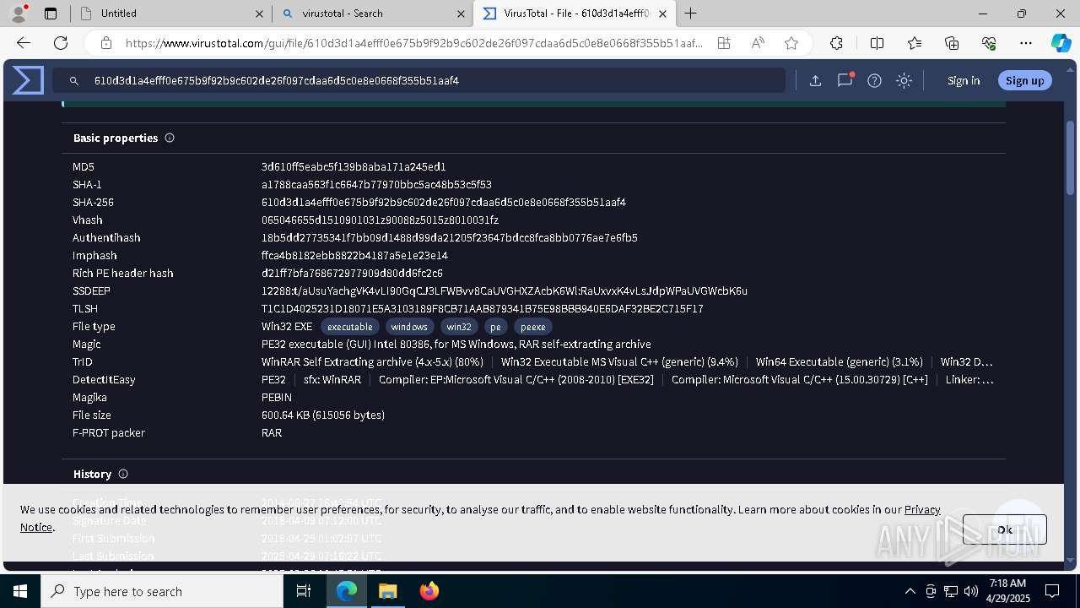This screenshot has height=608, width=1080.
Task: Open the Action Center notifications icon
Action: (x=1052, y=591)
